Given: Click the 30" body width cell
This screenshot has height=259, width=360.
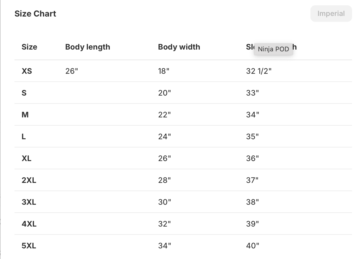Looking at the screenshot, I should [x=164, y=202].
